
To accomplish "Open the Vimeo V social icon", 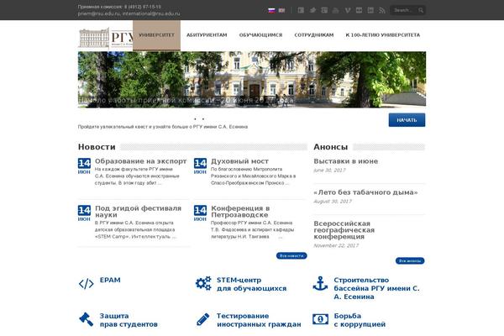I will pos(348,10).
